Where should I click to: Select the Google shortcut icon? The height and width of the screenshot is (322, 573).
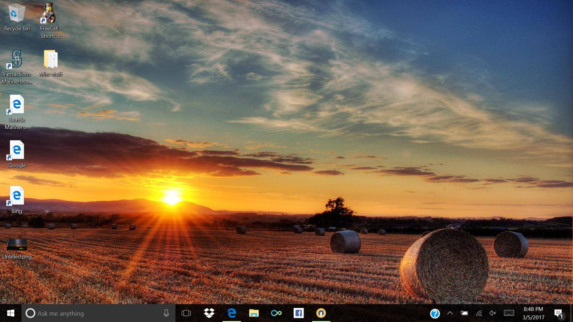click(x=16, y=150)
